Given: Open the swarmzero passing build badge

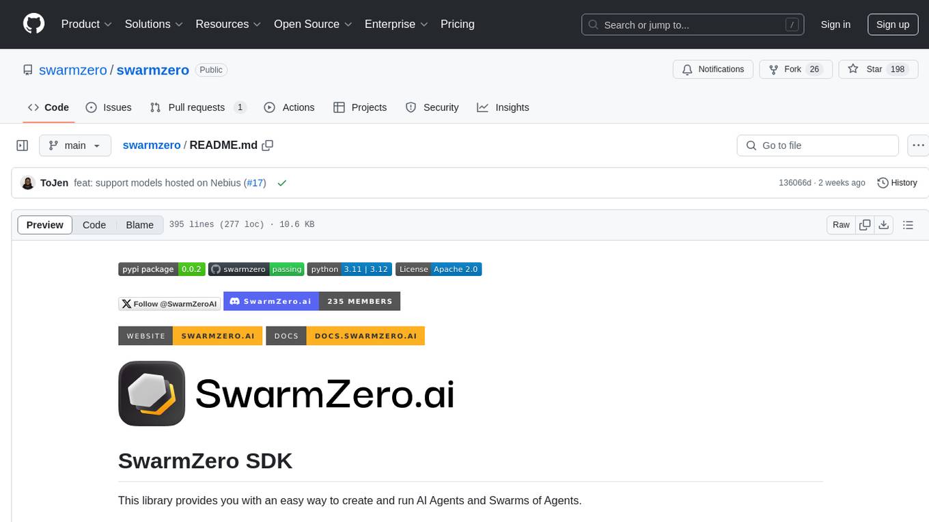Looking at the screenshot, I should (x=256, y=269).
